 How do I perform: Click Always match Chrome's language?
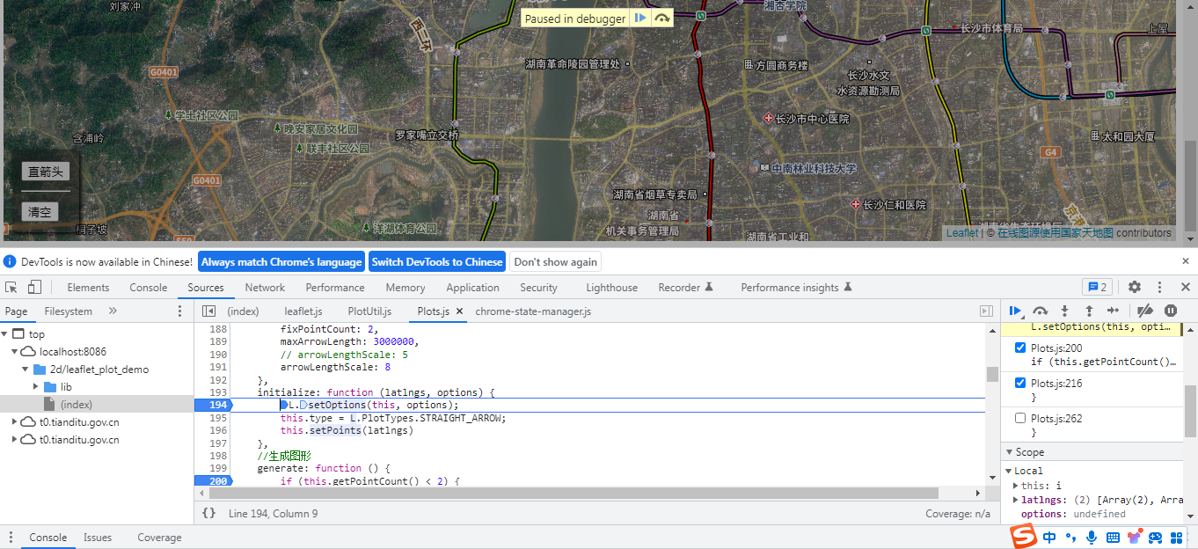click(281, 261)
